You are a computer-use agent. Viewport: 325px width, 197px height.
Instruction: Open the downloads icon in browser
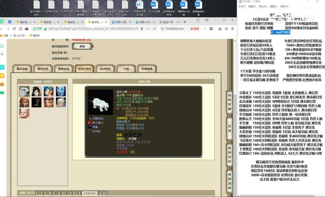pyautogui.click(x=220, y=29)
